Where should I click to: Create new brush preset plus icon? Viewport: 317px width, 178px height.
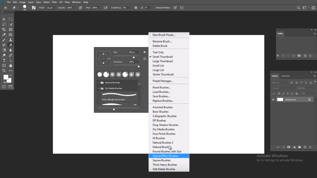click(x=145, y=59)
